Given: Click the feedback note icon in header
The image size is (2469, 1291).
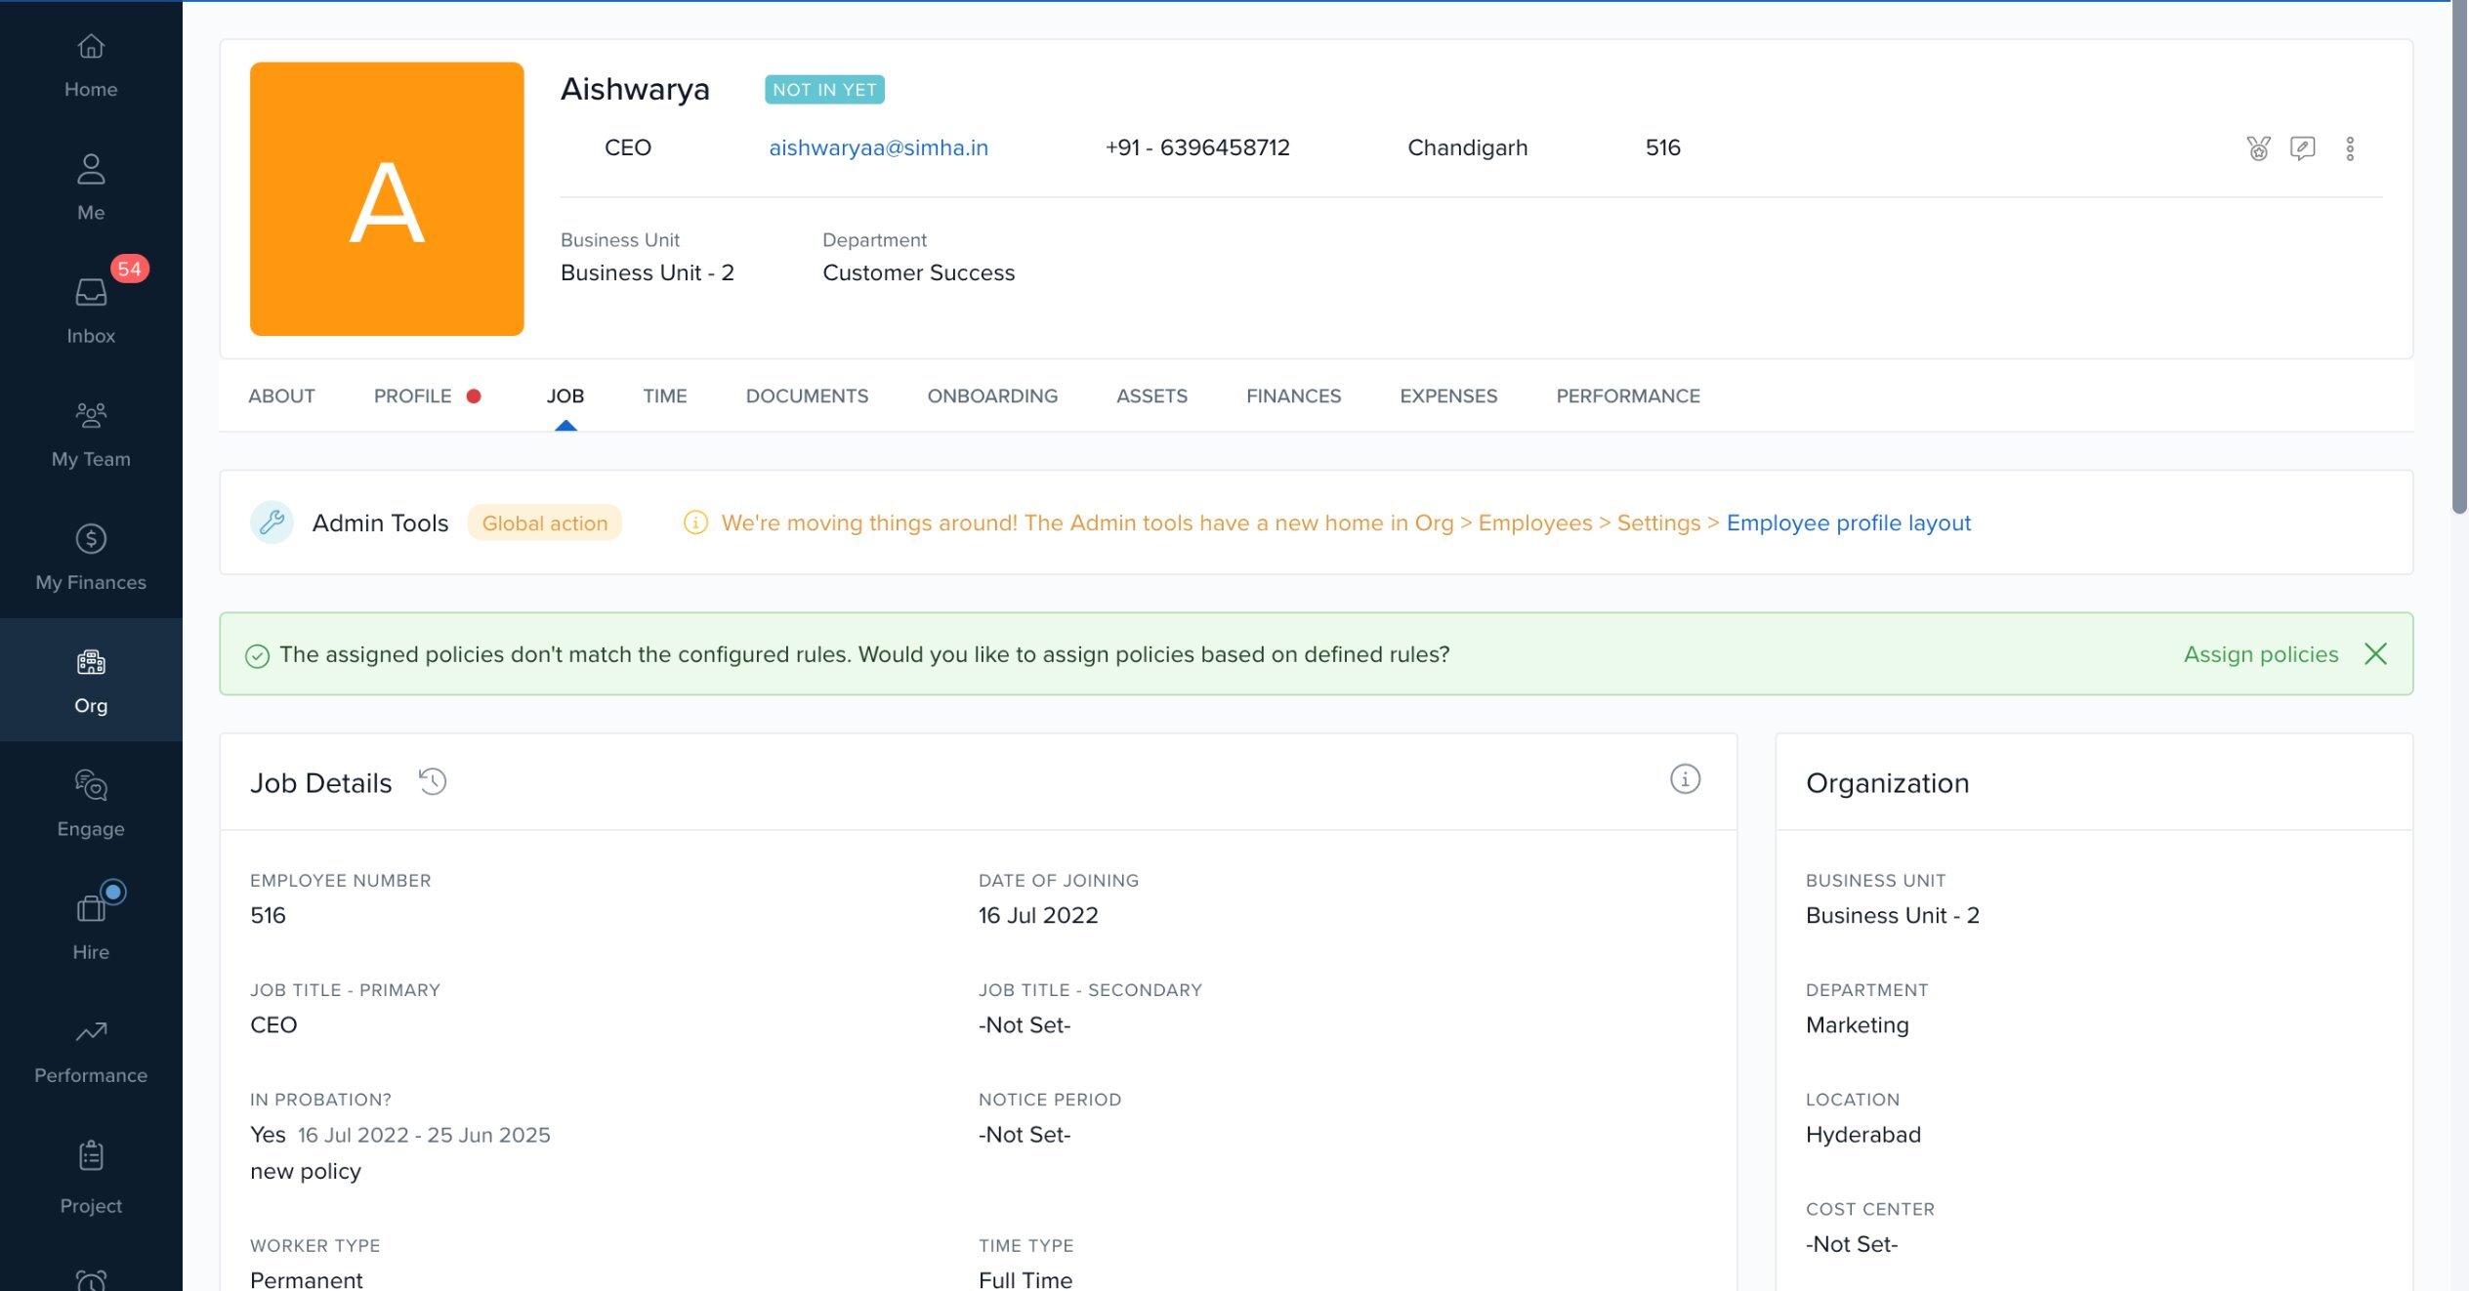Looking at the screenshot, I should click(x=2302, y=148).
